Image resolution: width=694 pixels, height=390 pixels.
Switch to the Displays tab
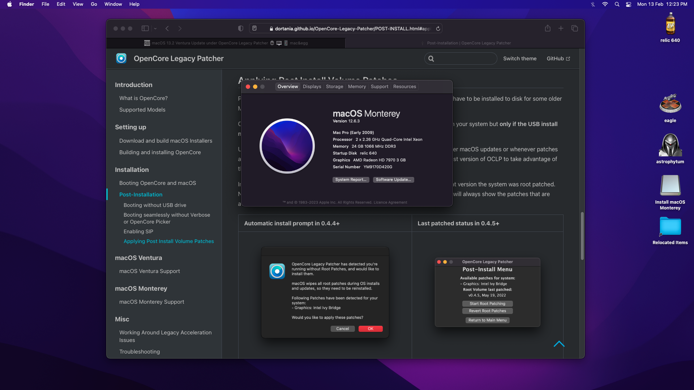(x=312, y=87)
